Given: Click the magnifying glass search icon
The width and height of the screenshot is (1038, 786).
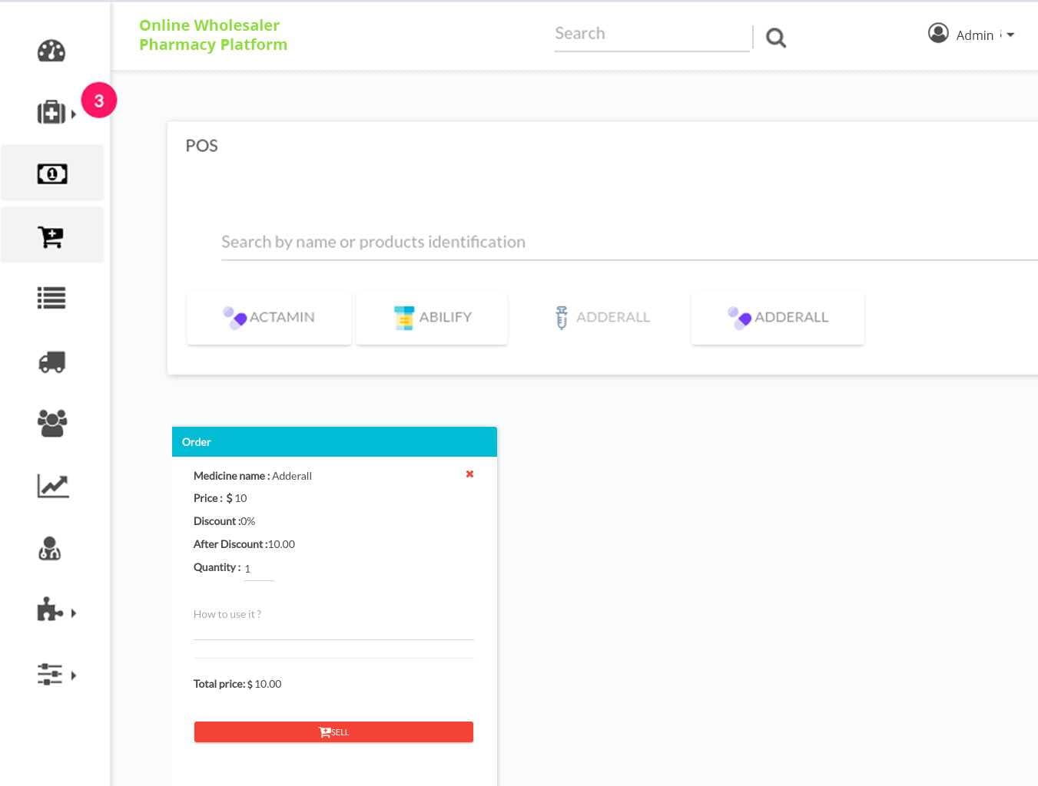Looking at the screenshot, I should [x=776, y=38].
